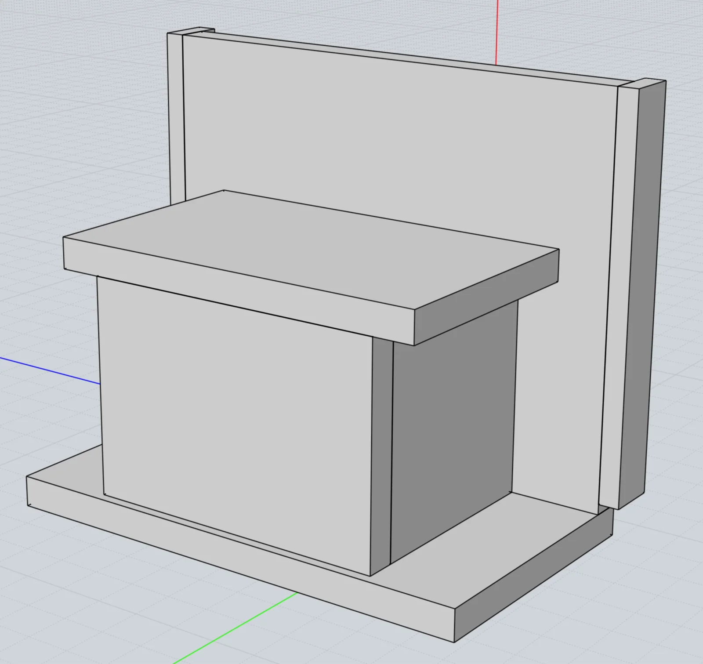Select the dark side of the right vertical post
Image resolution: width=703 pixels, height=664 pixels.
tap(641, 294)
